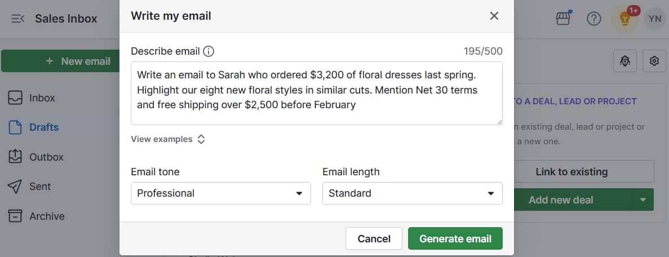The height and width of the screenshot is (257, 669).
Task: Open the Archive folder
Action: pyautogui.click(x=47, y=216)
